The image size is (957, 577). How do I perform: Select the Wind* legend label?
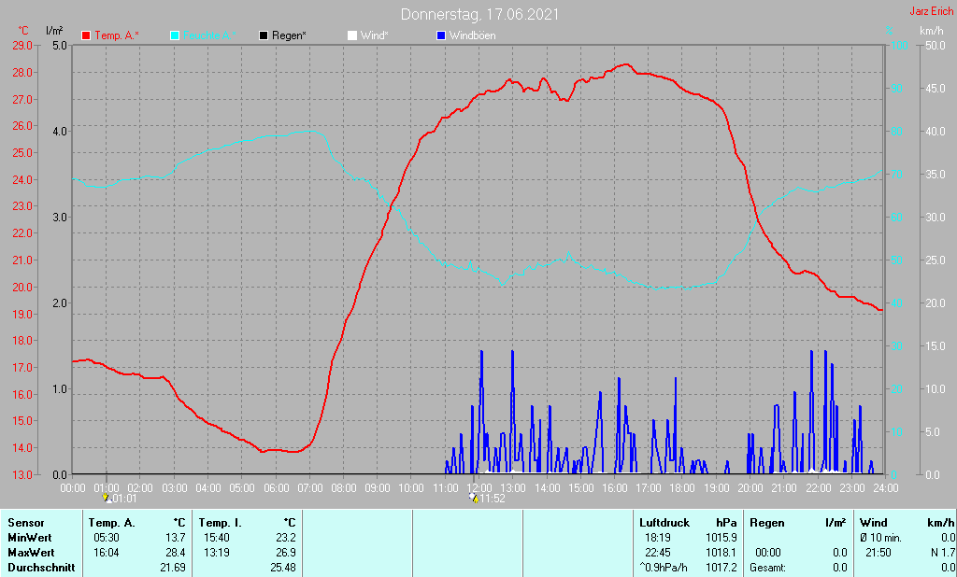[375, 35]
